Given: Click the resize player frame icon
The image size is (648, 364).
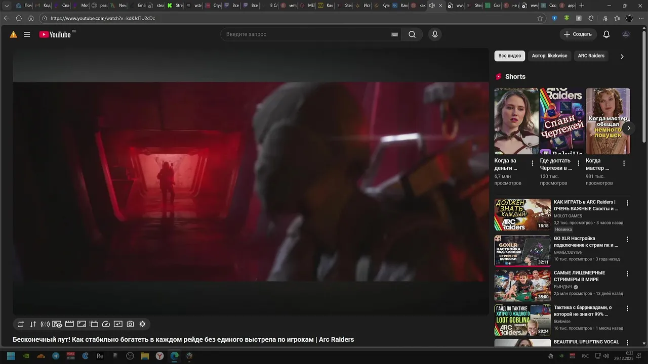Looking at the screenshot, I should tap(82, 324).
